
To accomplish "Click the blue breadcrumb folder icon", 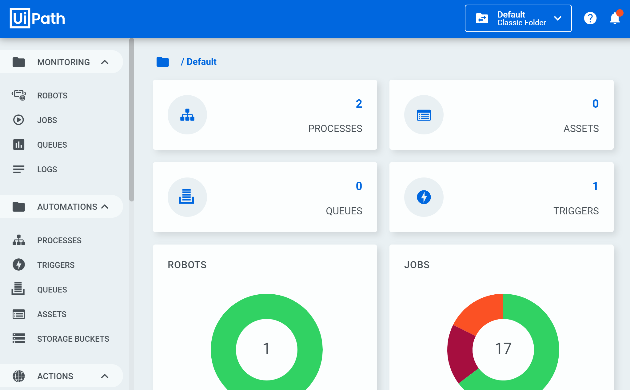I will 163,62.
